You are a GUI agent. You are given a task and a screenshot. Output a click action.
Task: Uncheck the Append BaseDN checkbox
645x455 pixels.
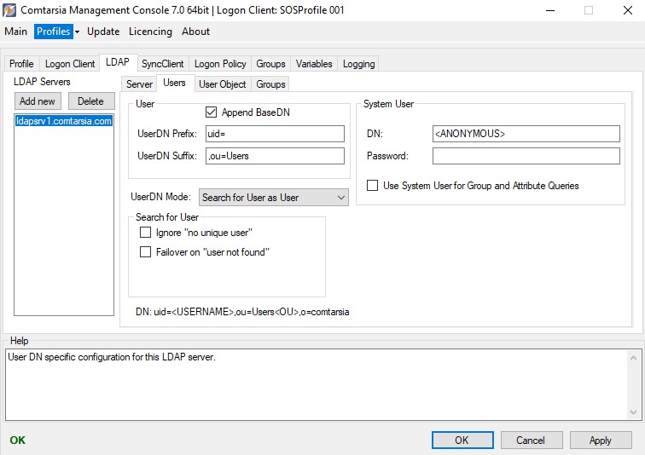pyautogui.click(x=212, y=112)
